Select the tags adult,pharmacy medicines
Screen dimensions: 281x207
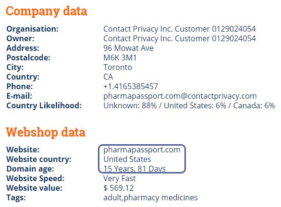[x=150, y=198]
